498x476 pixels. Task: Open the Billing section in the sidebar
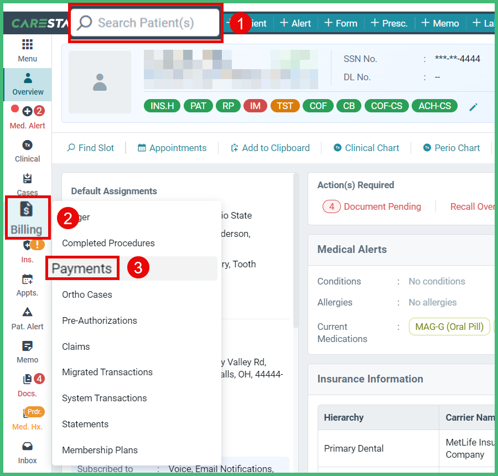pyautogui.click(x=27, y=218)
